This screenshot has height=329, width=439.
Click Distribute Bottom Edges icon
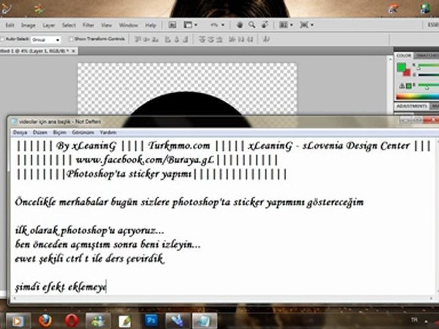(x=220, y=39)
